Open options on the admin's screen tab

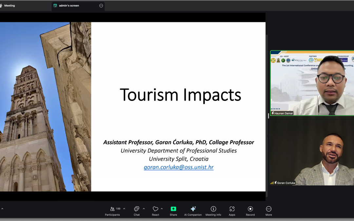(101, 6)
